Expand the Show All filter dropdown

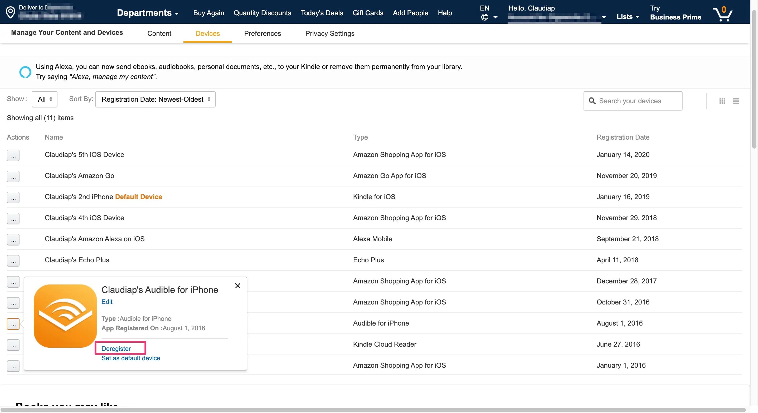(45, 99)
